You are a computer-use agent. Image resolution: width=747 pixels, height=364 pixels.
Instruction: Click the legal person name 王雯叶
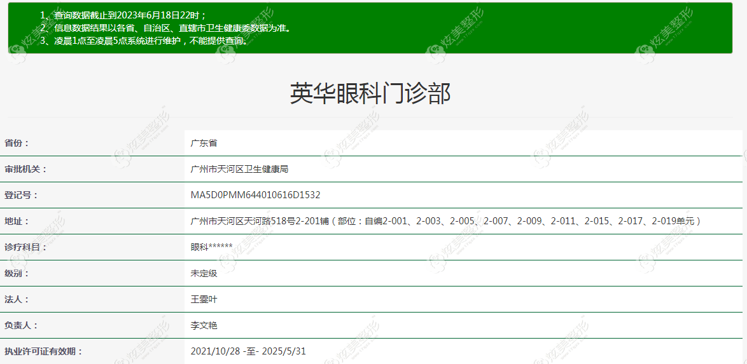pos(204,300)
